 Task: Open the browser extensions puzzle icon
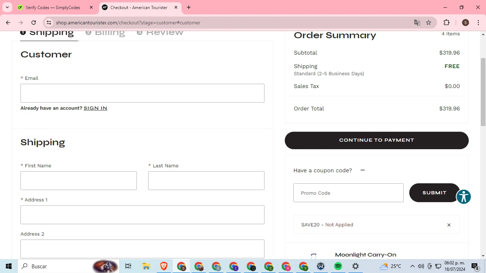click(446, 23)
